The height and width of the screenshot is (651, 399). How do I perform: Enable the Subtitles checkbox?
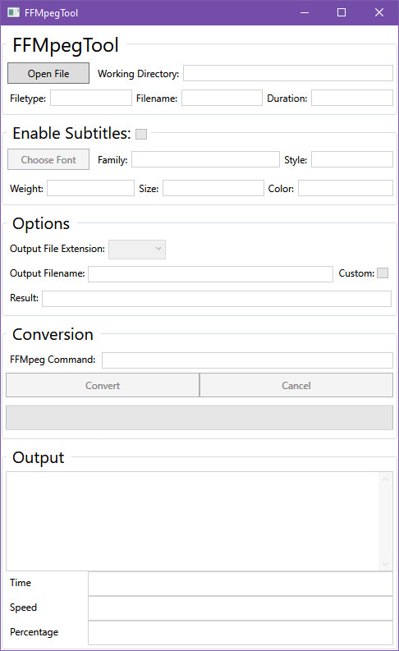141,134
